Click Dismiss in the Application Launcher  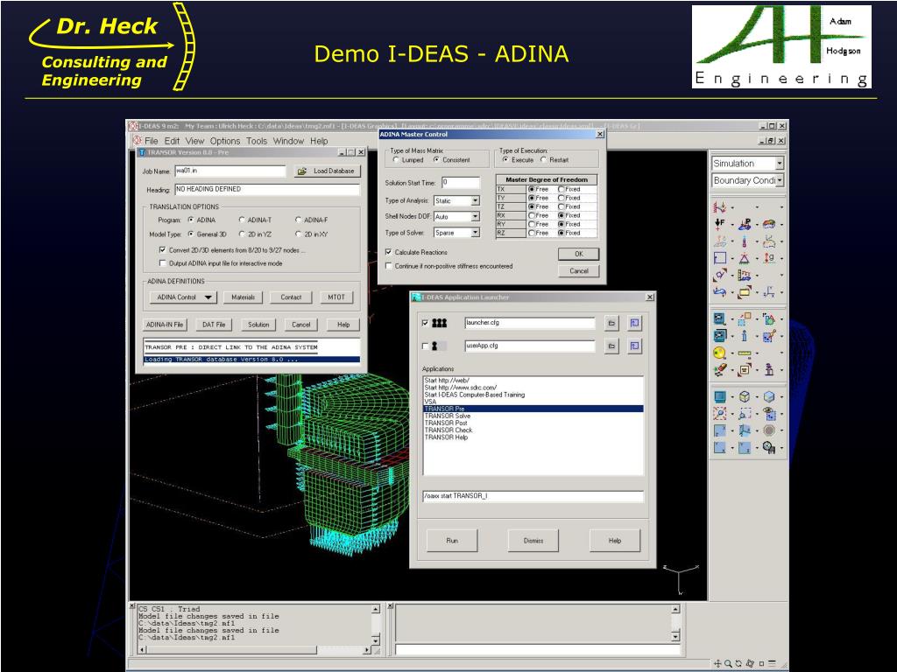coord(533,541)
